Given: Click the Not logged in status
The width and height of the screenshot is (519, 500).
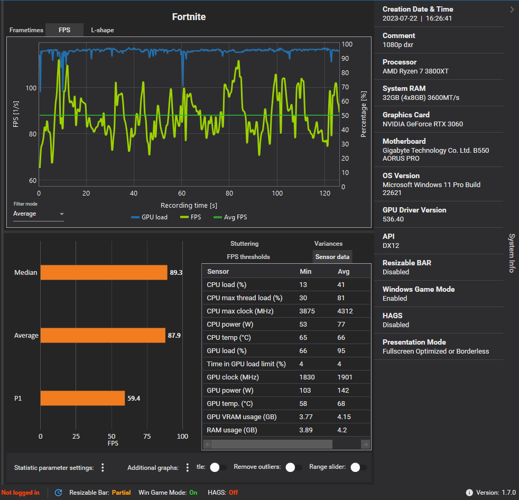Looking at the screenshot, I should pos(20,493).
